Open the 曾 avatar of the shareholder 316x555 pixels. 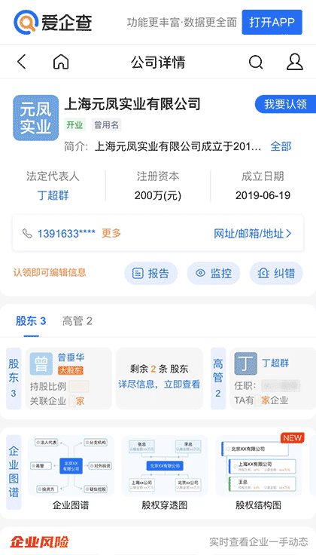coord(41,364)
